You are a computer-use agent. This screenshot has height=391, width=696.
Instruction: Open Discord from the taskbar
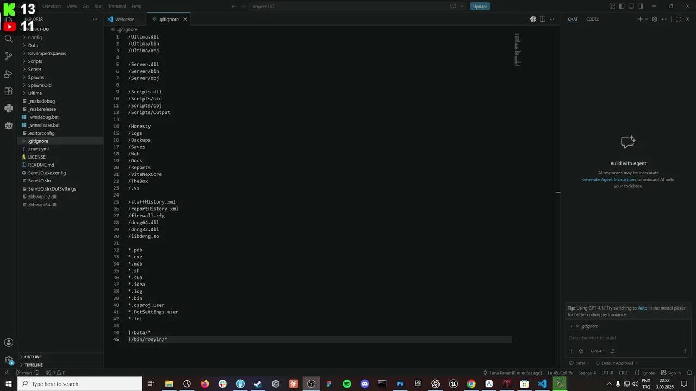coord(364,384)
